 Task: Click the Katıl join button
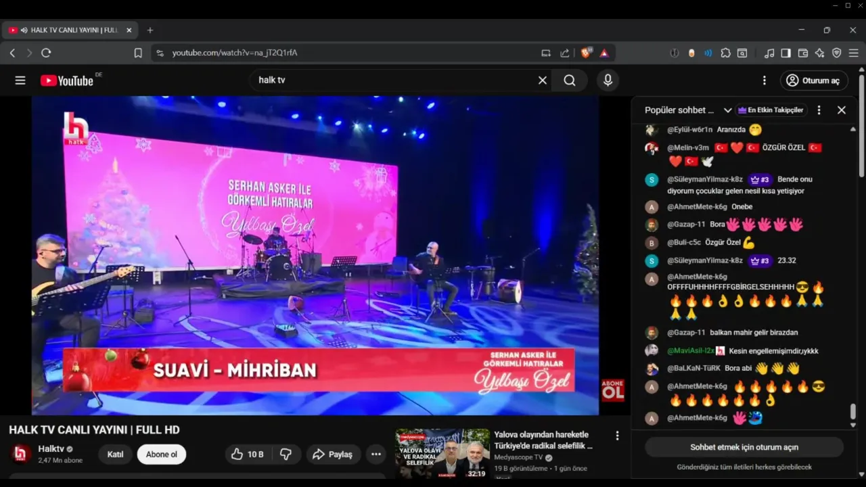[x=115, y=455]
